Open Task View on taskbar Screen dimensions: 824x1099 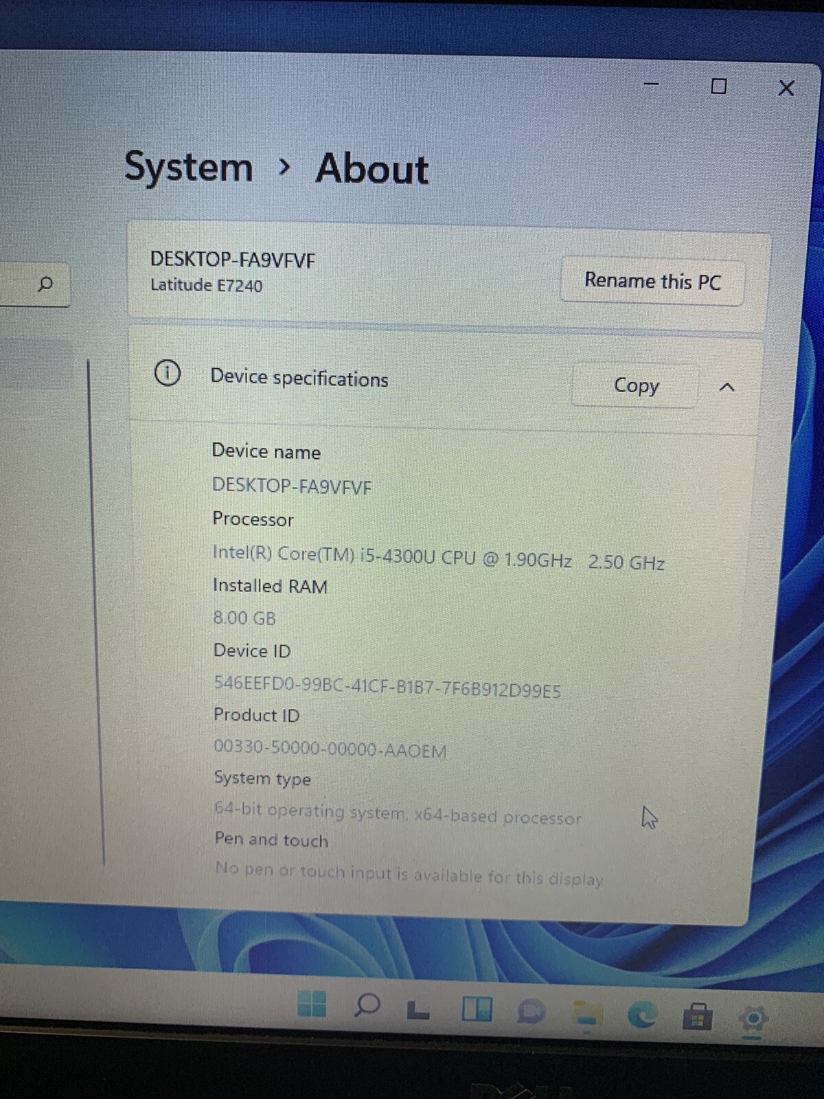418,1010
